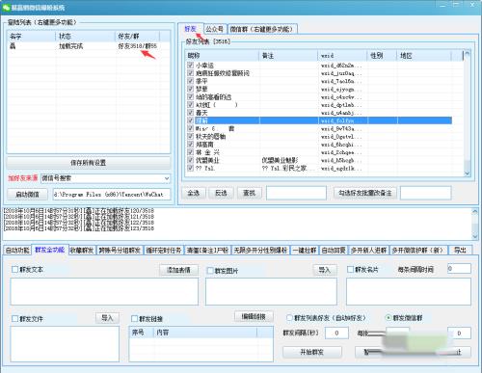
Task: Select the 群发全功能 tab
Action: coord(50,250)
